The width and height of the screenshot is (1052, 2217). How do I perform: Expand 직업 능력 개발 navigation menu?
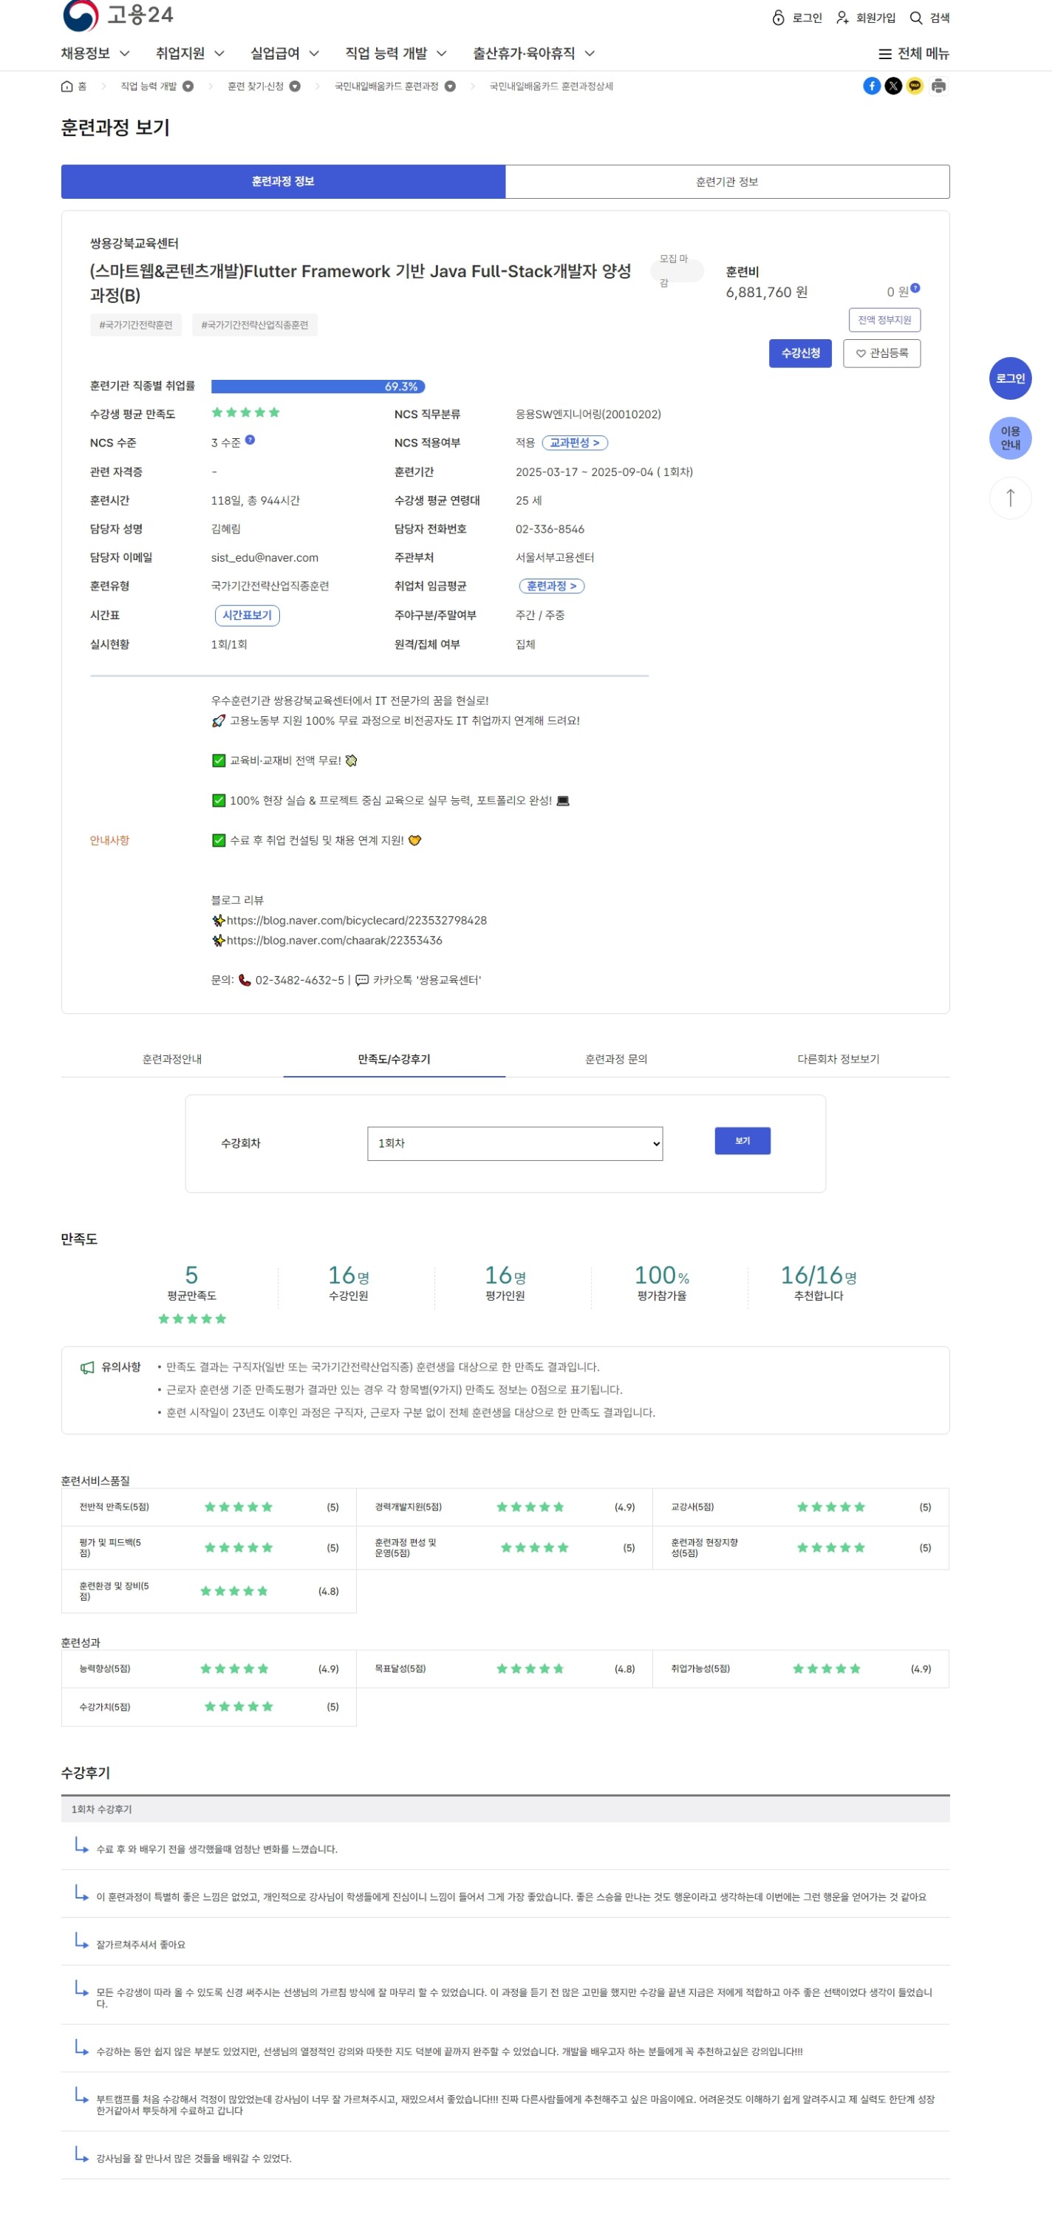tap(396, 53)
